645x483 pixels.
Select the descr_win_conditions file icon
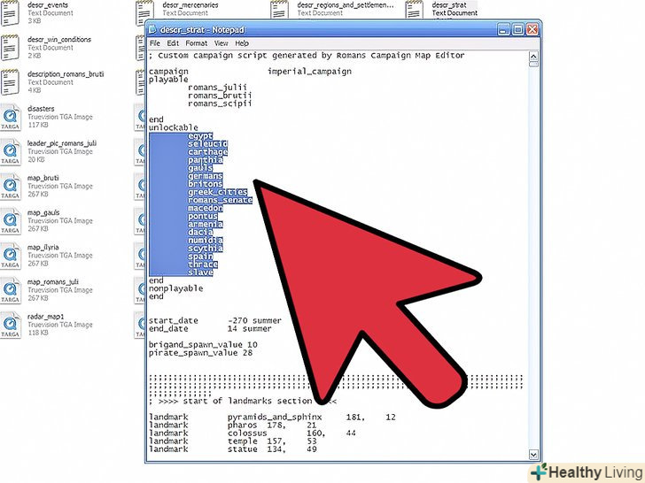pyautogui.click(x=10, y=48)
